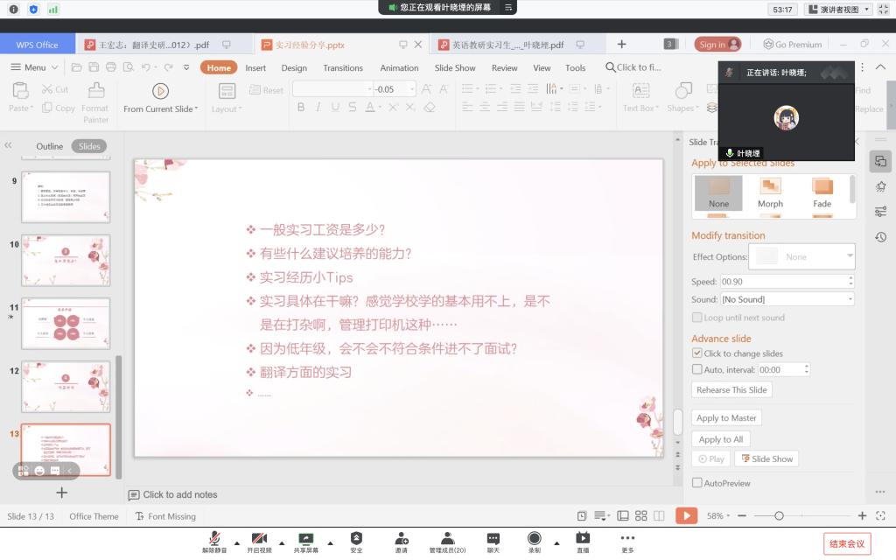
Task: Add a new slide with plus icon
Action: pyautogui.click(x=61, y=493)
